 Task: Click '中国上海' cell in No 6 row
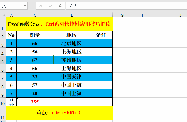(x=72, y=85)
